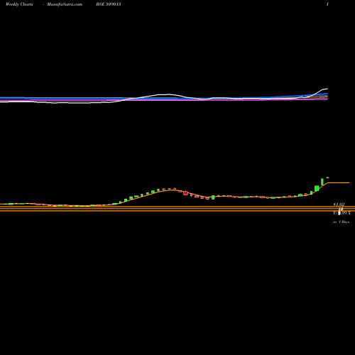Click the large red candlestick mid-chart
Screen dimensions: 355x355
[x=185, y=193]
